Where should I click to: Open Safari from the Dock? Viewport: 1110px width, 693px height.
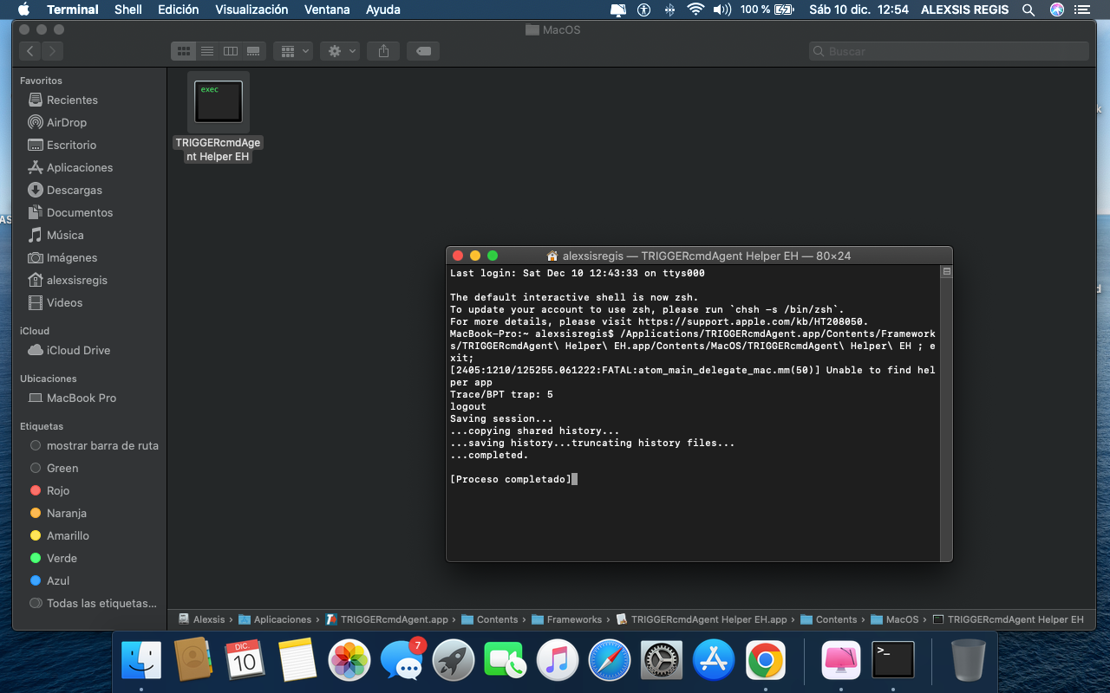click(x=610, y=661)
